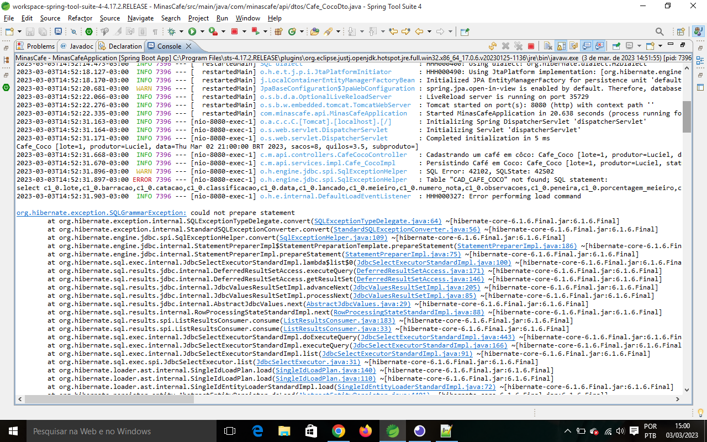Click the New file wizard icon
Viewport: 707px width, 442px height.
(9, 31)
